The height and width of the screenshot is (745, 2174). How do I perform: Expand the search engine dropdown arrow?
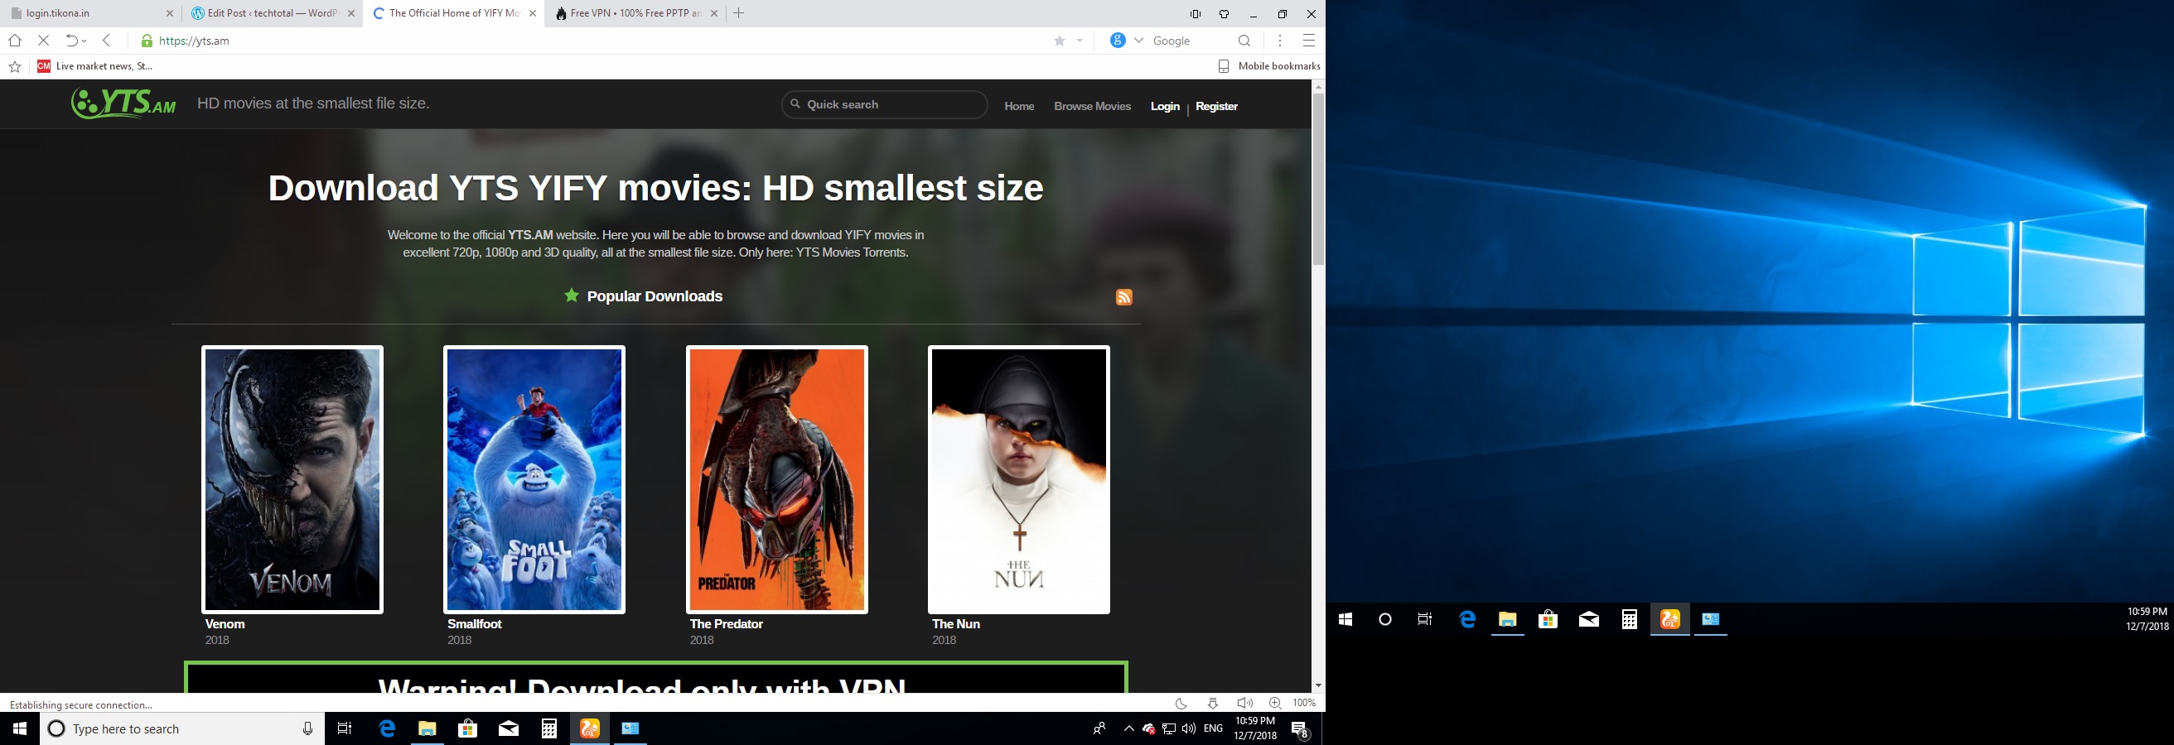point(1138,41)
